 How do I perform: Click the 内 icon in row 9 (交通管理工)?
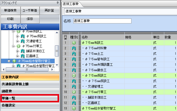[74, 86]
